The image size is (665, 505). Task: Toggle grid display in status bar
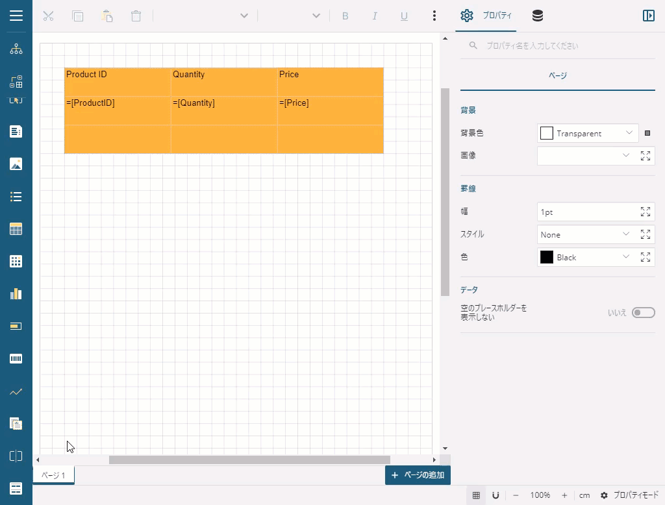[x=476, y=495]
